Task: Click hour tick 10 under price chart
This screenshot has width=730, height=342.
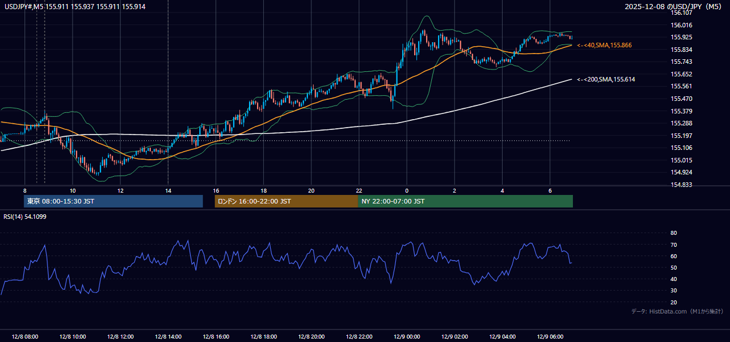Action: (73, 190)
